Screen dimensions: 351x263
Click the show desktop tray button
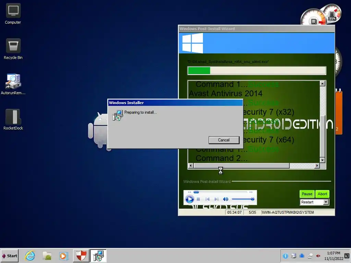coord(347,255)
